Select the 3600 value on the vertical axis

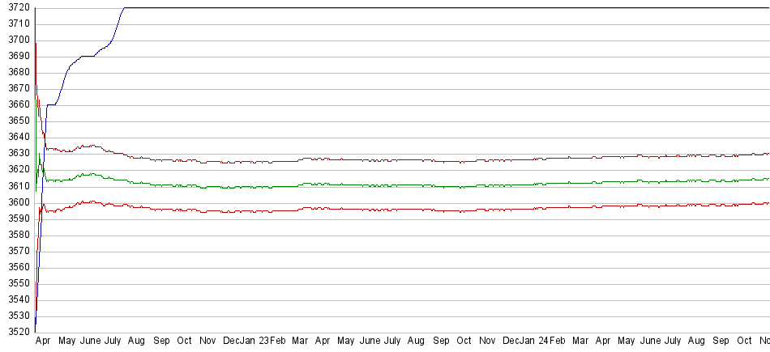pyautogui.click(x=19, y=202)
